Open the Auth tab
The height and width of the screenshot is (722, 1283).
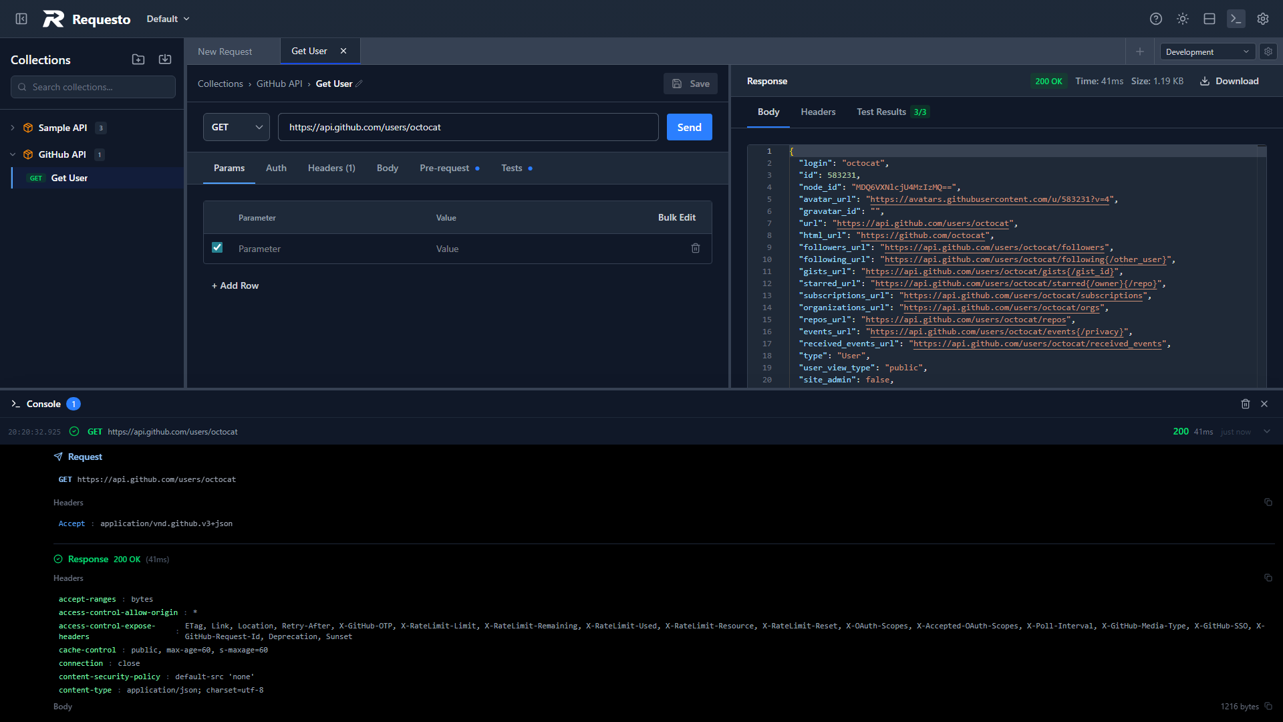276,168
